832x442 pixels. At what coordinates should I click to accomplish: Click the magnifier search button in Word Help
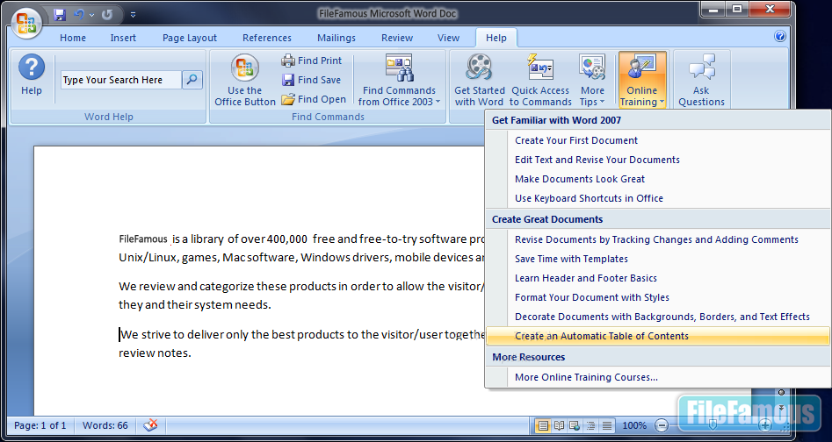[x=192, y=80]
